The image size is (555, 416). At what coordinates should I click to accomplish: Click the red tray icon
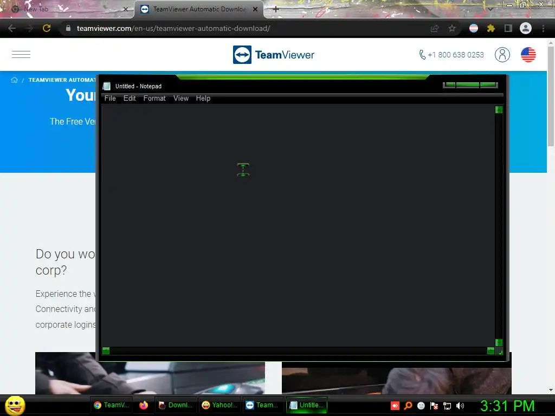tap(395, 406)
